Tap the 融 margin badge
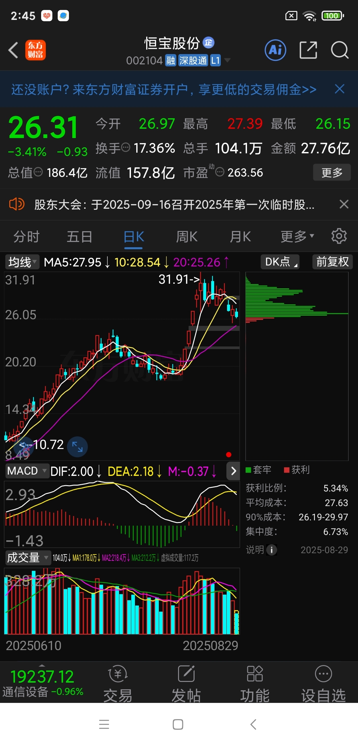 coord(171,60)
